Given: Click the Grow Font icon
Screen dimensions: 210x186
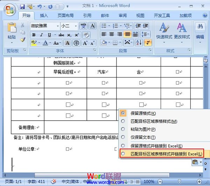Looking at the screenshot, I should coord(85,43).
